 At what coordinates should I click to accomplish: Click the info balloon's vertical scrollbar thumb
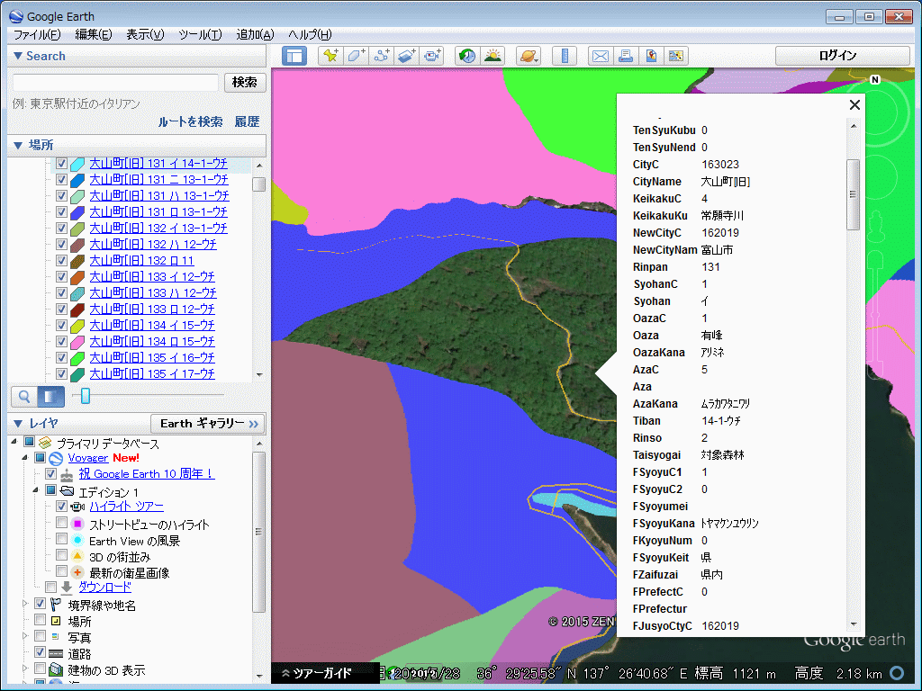(x=854, y=194)
